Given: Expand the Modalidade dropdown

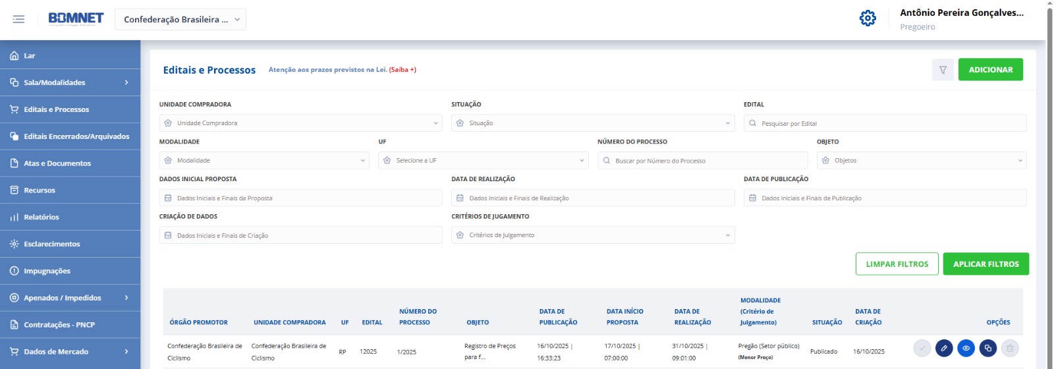Looking at the screenshot, I should (263, 161).
